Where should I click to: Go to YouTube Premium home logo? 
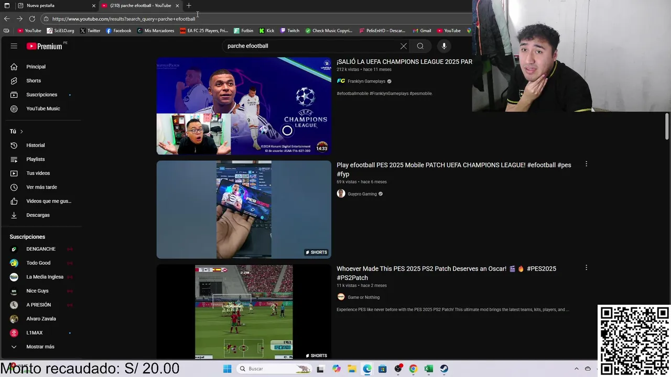[x=45, y=46]
